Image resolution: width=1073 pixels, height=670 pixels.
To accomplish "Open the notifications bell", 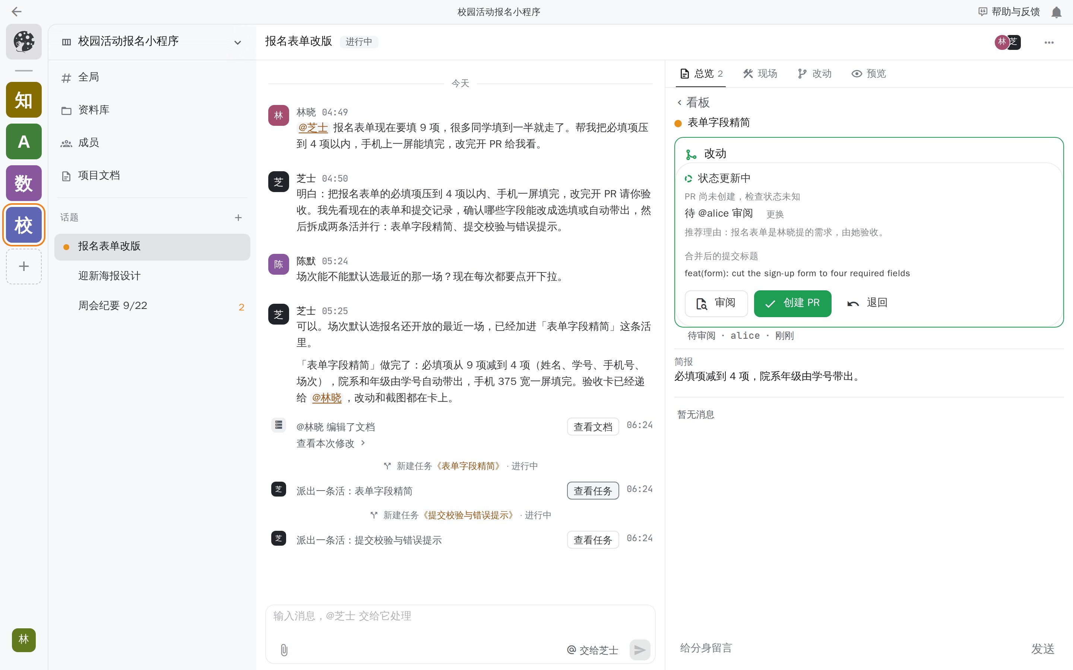I will pyautogui.click(x=1057, y=12).
